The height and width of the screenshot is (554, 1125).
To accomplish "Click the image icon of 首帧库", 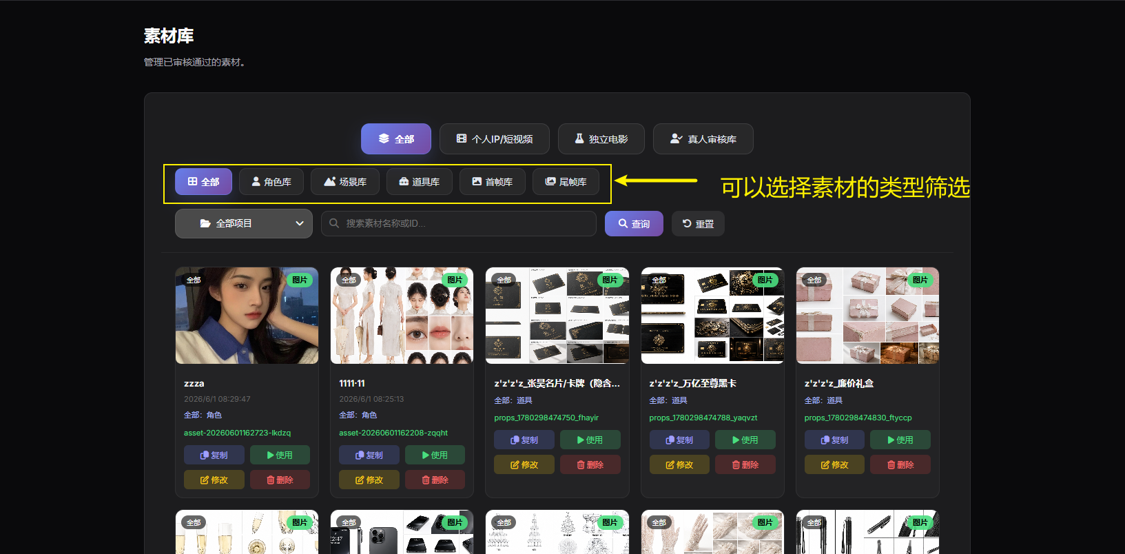I will [x=477, y=182].
